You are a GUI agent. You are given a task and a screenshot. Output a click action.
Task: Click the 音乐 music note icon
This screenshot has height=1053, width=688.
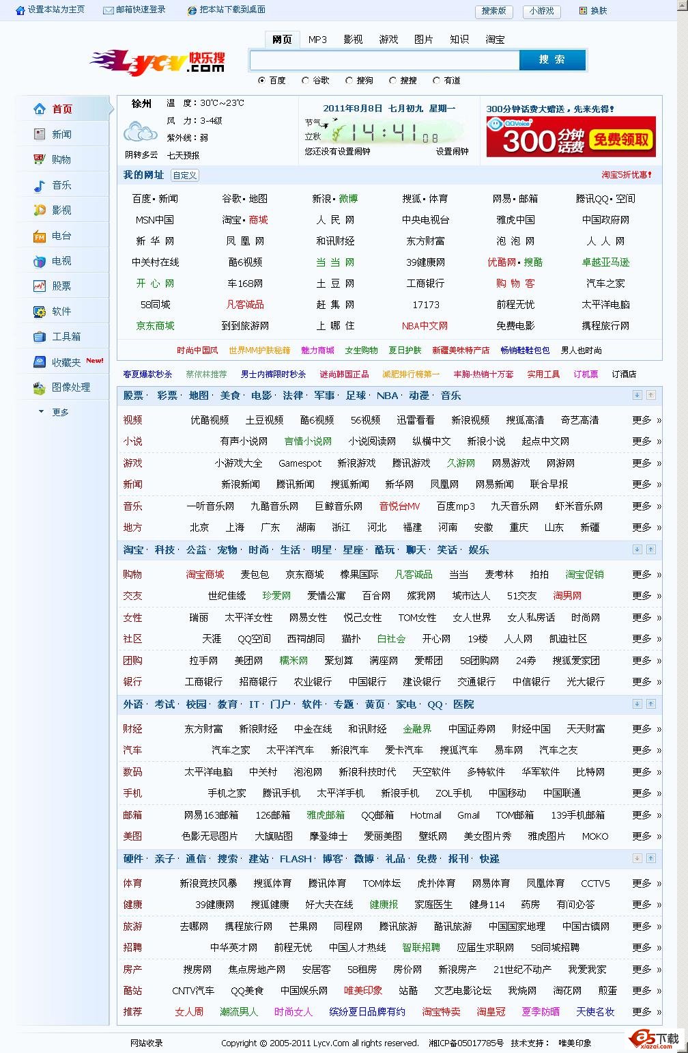[x=40, y=185]
